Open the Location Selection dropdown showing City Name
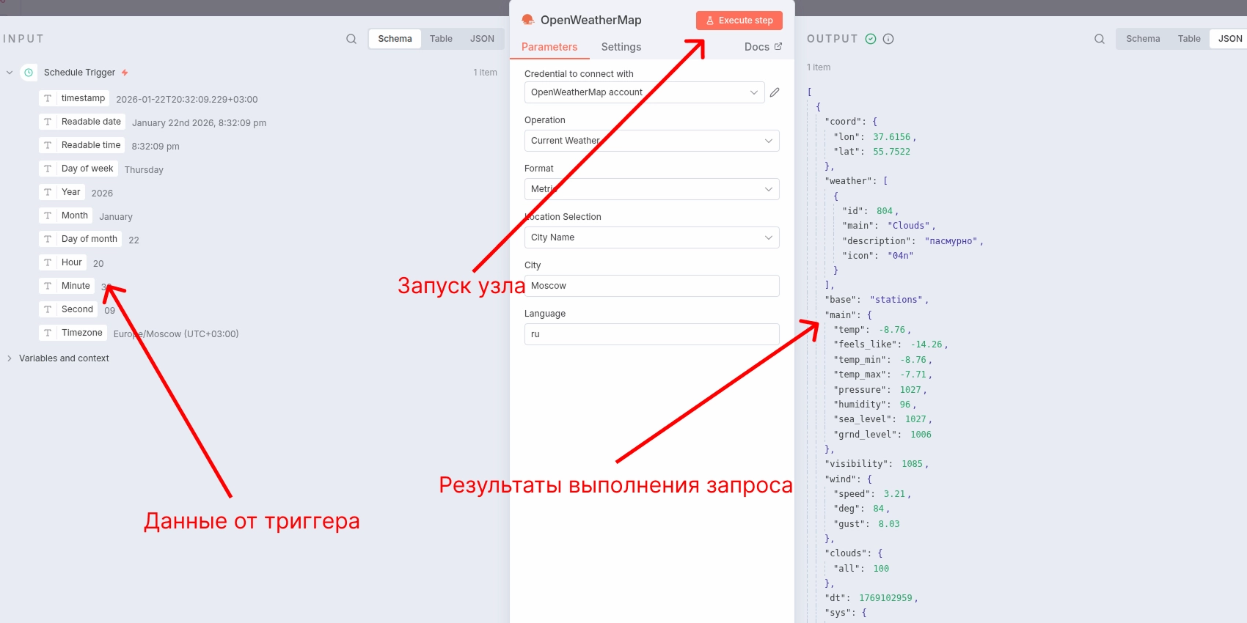Viewport: 1247px width, 623px height. [652, 237]
